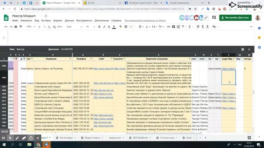Click the http://maxim-f.com link
This screenshot has width=264, height=148.
tap(103, 94)
